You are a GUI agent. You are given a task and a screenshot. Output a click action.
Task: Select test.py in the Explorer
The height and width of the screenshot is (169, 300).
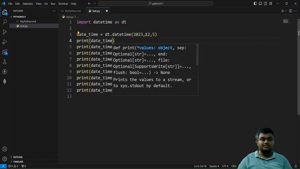(x=24, y=26)
